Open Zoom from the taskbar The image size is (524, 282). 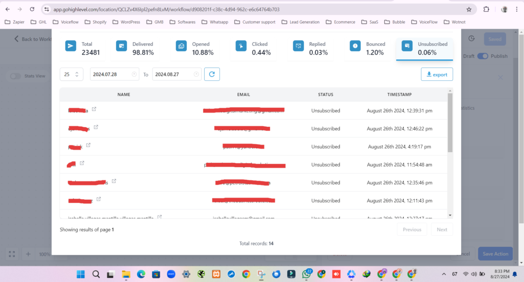click(x=171, y=274)
